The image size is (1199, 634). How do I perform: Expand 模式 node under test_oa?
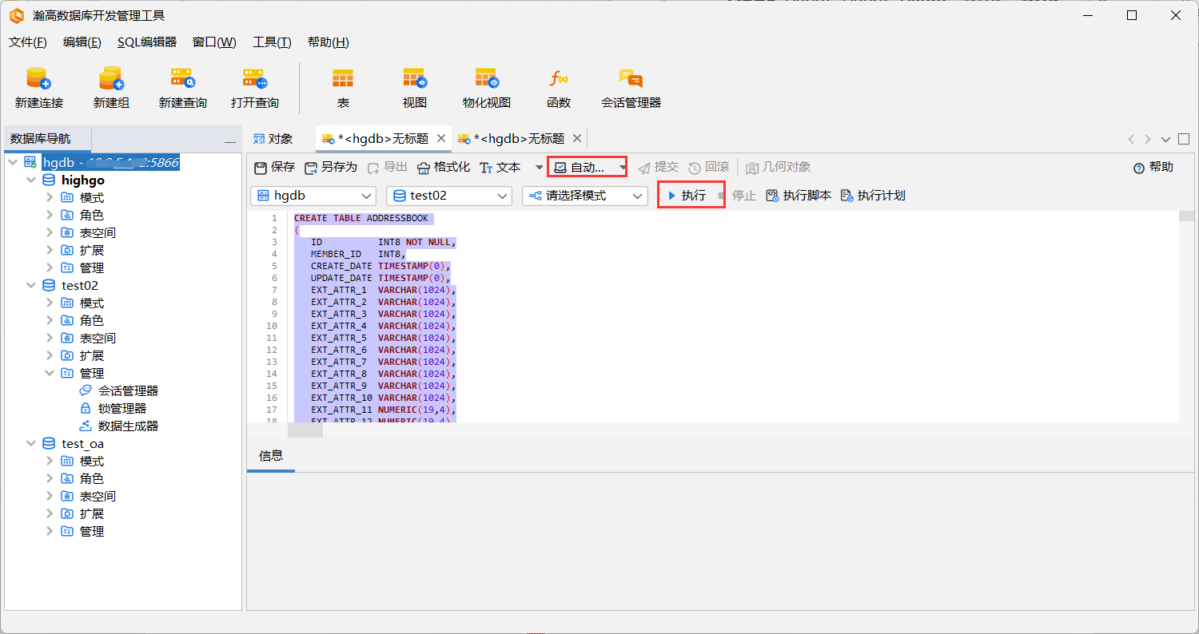(x=50, y=462)
